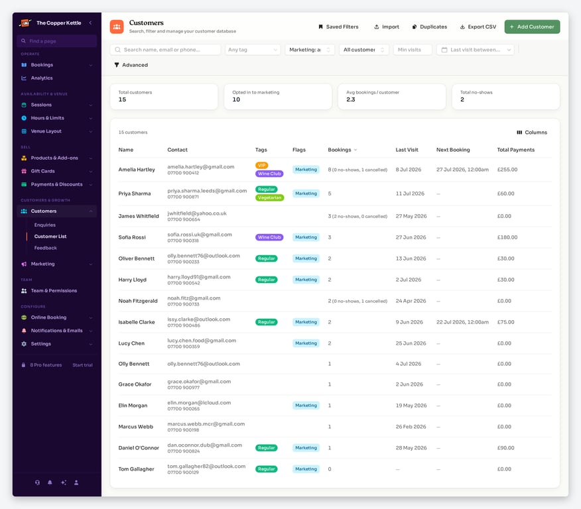Click the Import button
The image size is (581, 509).
pyautogui.click(x=387, y=27)
